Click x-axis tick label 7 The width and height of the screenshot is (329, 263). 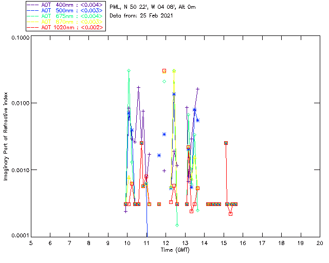(69, 243)
